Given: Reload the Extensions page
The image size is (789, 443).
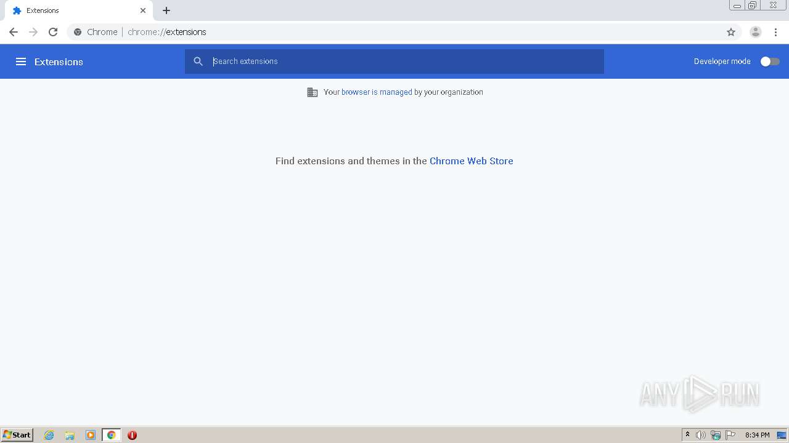Looking at the screenshot, I should 53,32.
